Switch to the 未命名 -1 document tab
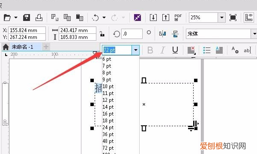The height and width of the screenshot is (154, 257). pos(22,47)
